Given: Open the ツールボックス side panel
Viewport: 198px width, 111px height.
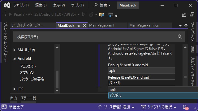Looking at the screenshot, I should tap(192, 32).
